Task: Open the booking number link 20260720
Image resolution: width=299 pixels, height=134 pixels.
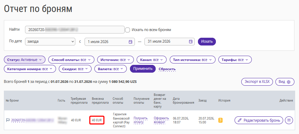Action: click(32, 120)
